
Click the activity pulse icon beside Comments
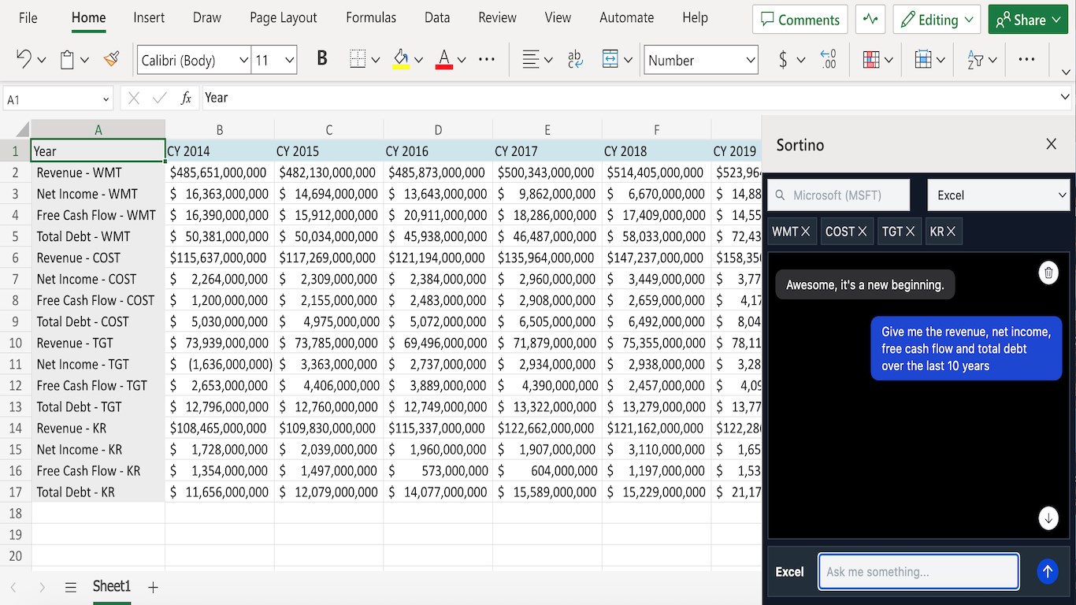[870, 20]
